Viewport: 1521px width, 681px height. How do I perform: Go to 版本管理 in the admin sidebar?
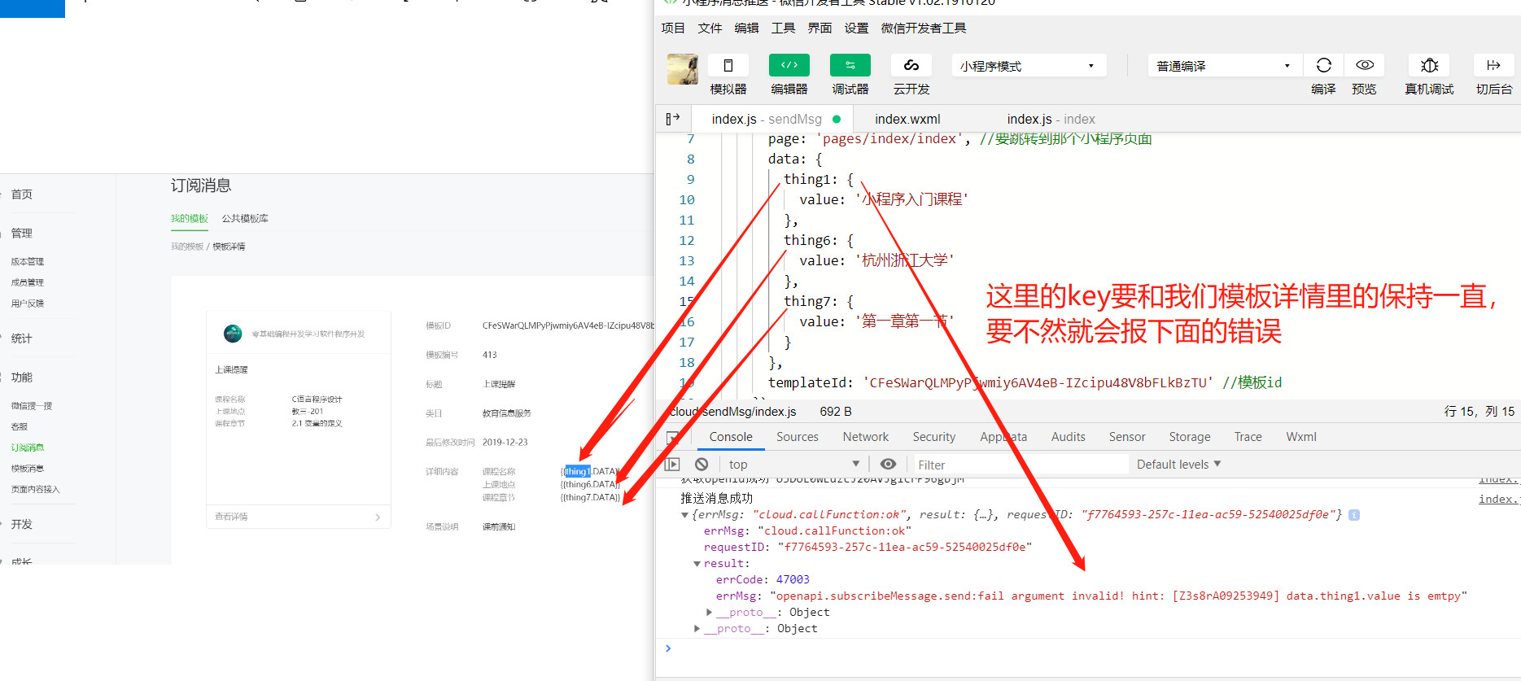[28, 261]
